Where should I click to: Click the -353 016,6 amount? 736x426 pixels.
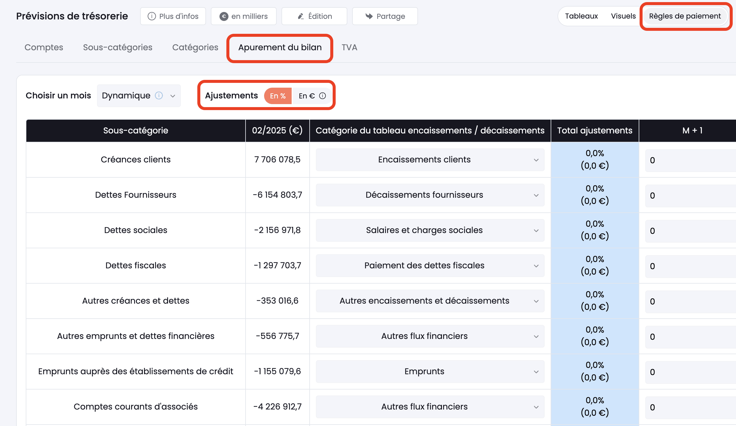(x=277, y=301)
